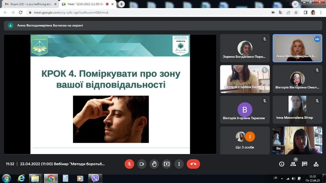This screenshot has height=183, width=326.
Task: Open the three-dot more options menu
Action: 179,164
